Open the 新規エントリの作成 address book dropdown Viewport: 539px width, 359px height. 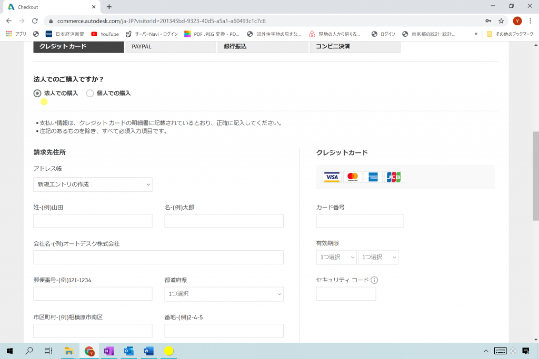[93, 184]
